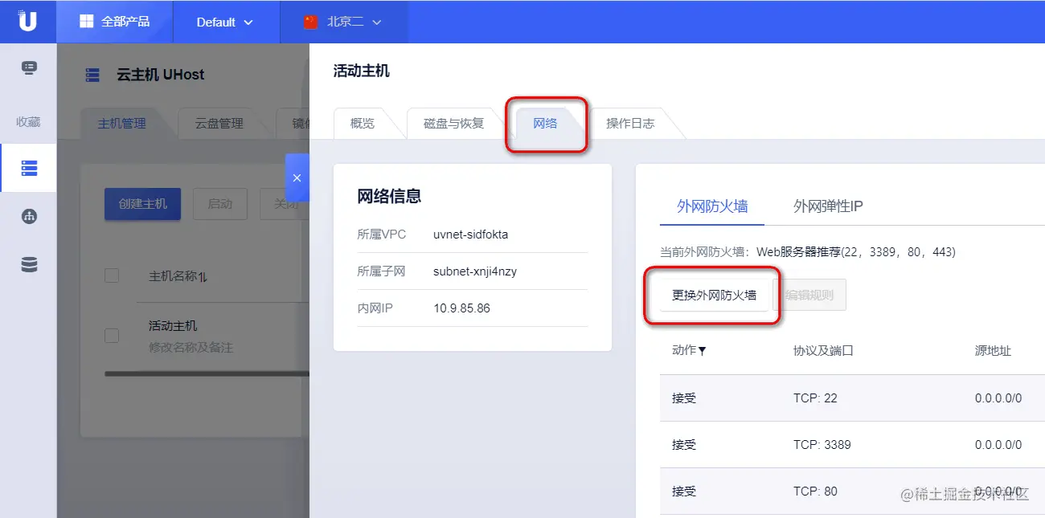The image size is (1045, 518).
Task: Click the TCP: 80 rule cell
Action: tap(815, 491)
